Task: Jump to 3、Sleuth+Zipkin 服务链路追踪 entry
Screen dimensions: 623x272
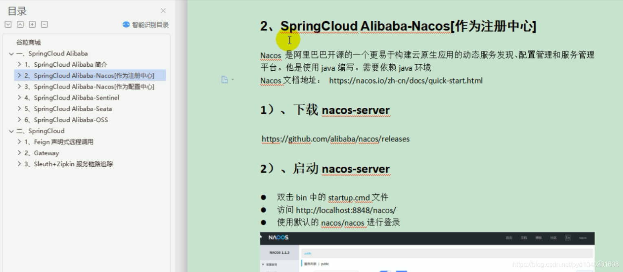Action: pyautogui.click(x=68, y=164)
